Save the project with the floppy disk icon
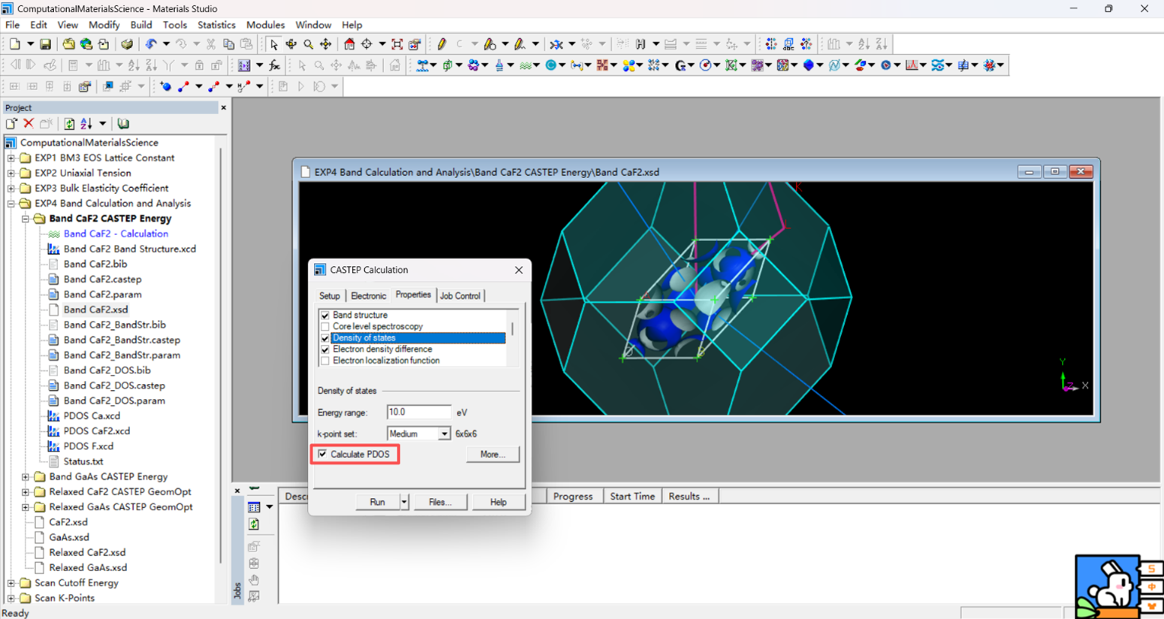 pos(45,44)
